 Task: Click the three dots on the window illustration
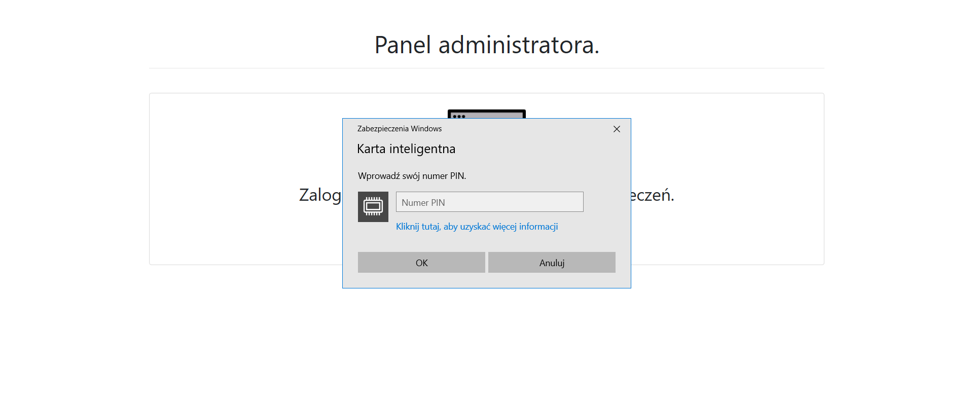[459, 116]
